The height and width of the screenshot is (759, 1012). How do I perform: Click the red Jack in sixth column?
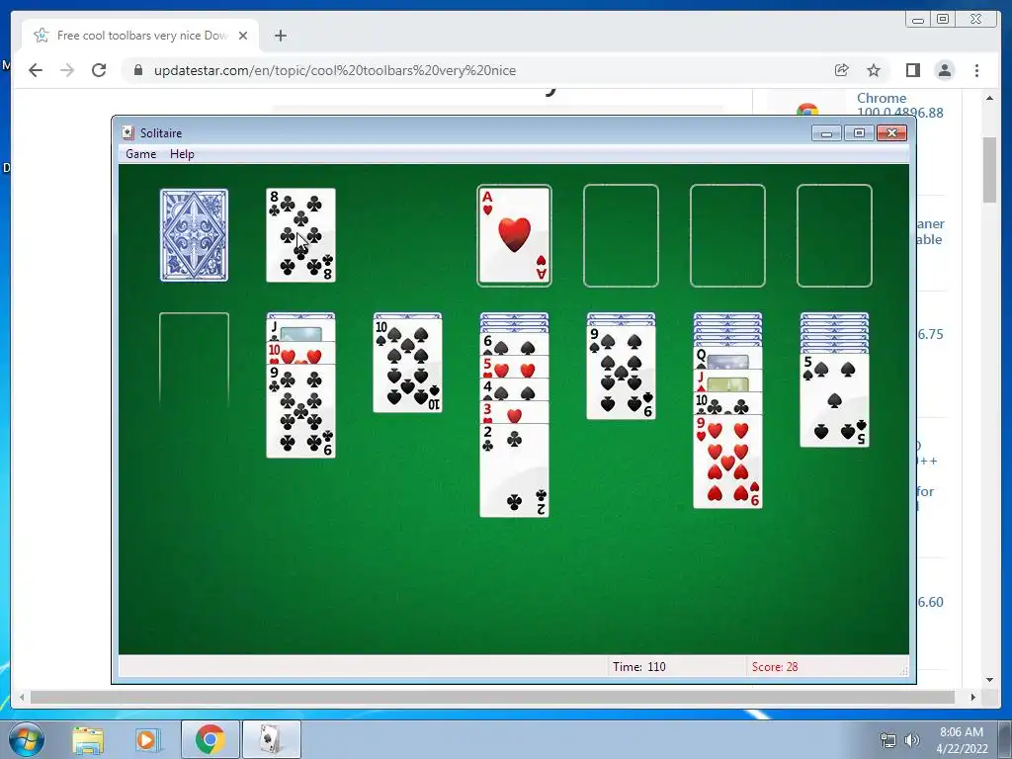click(x=727, y=380)
